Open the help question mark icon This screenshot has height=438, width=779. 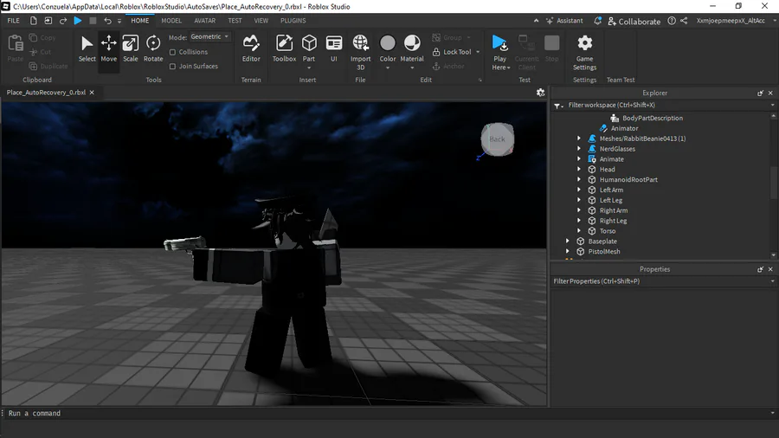[x=672, y=21]
